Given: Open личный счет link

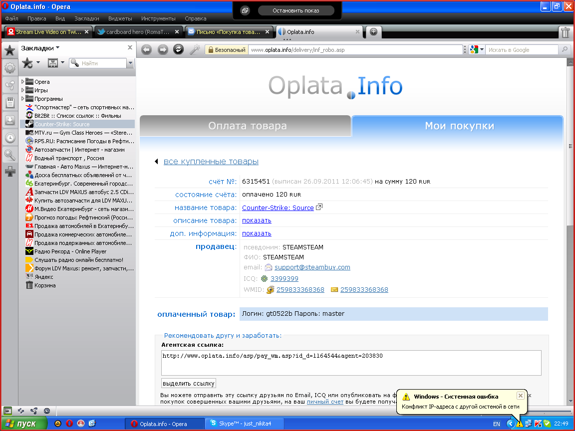Looking at the screenshot, I should click(x=325, y=402).
